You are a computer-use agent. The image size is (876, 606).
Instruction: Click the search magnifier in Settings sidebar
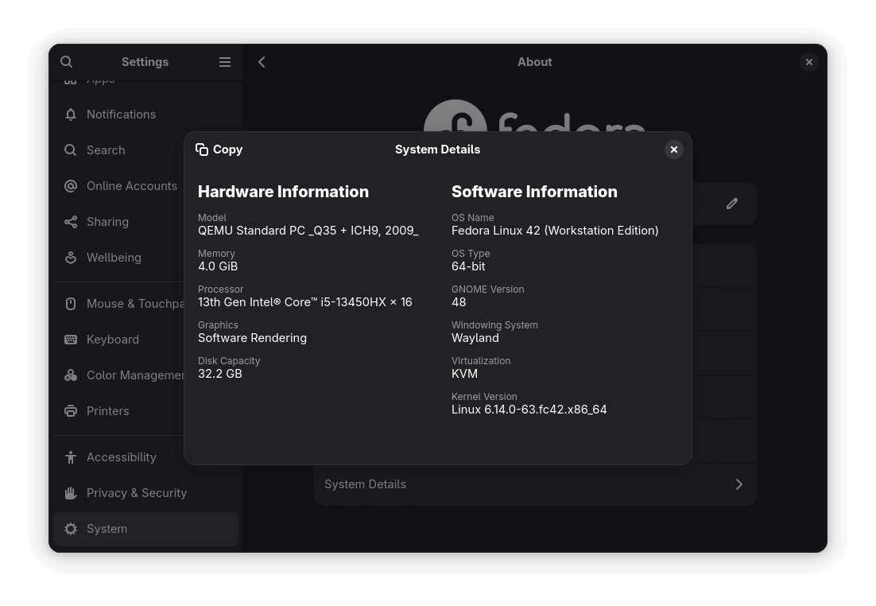pos(66,61)
